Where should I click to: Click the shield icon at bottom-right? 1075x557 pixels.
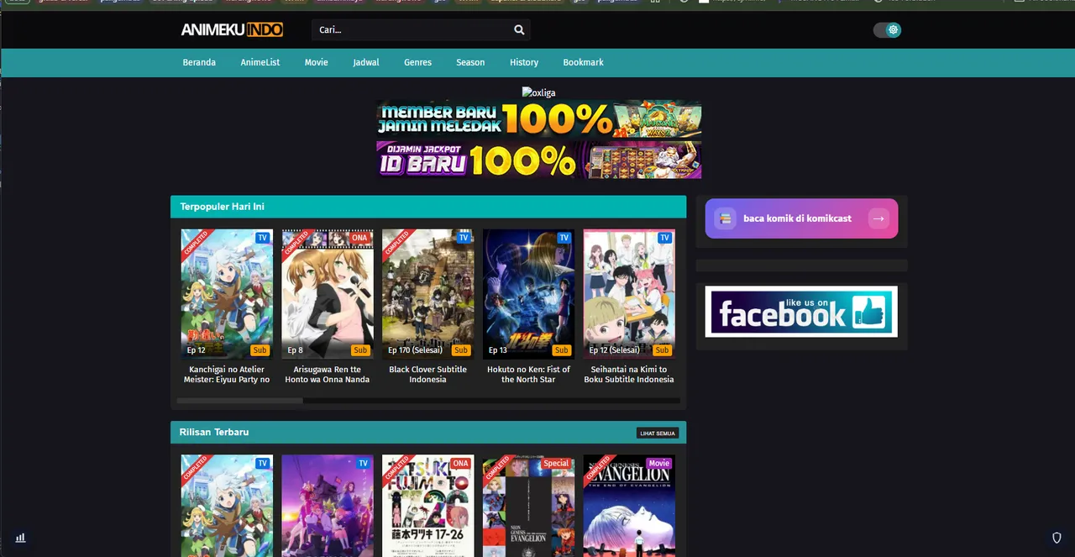(1057, 538)
